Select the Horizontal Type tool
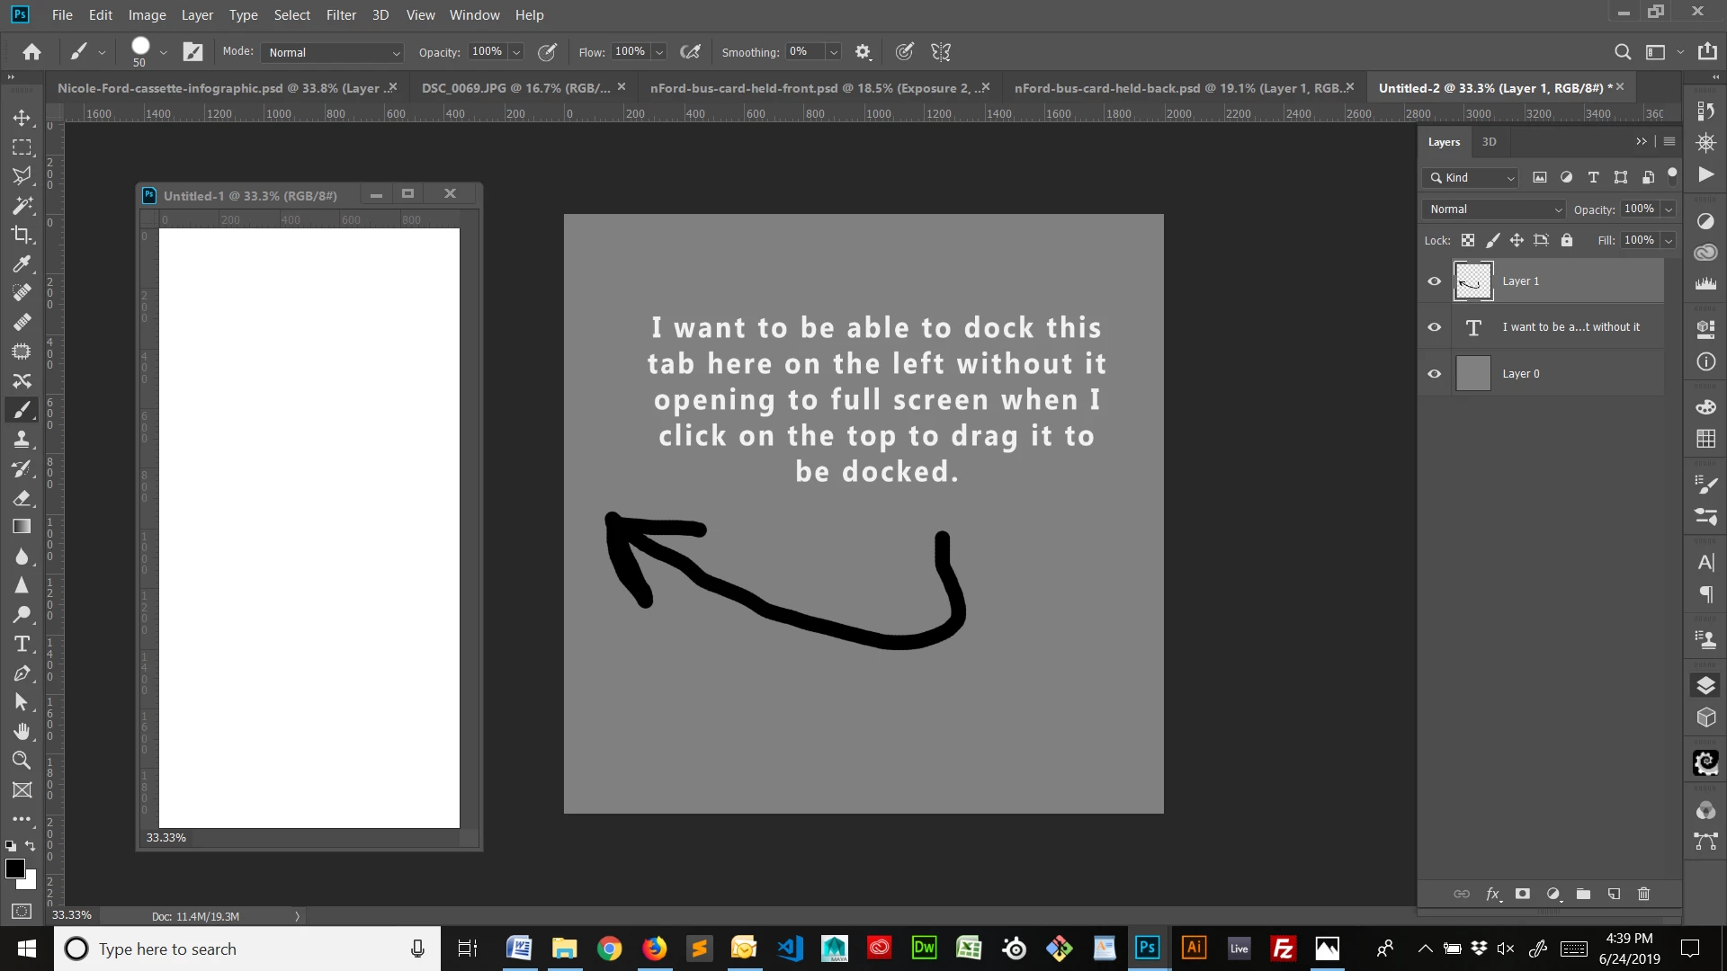 pyautogui.click(x=22, y=644)
